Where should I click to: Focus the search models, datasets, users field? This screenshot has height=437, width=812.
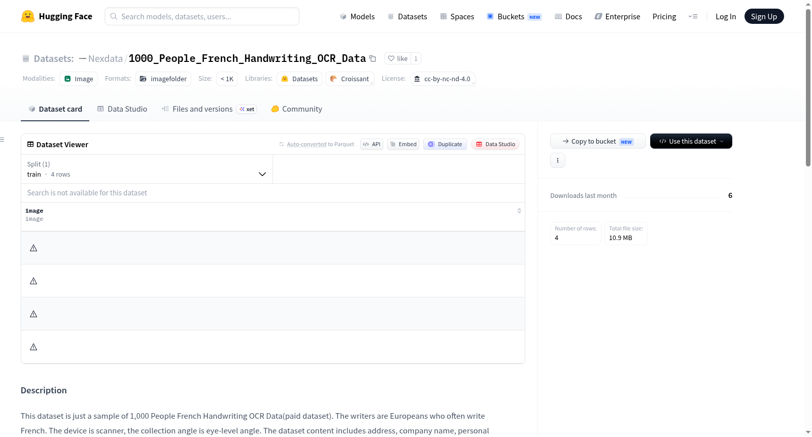[x=202, y=16]
